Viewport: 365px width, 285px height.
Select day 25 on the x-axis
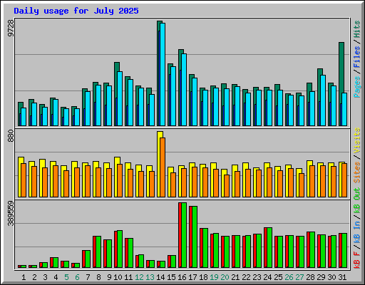278,277
